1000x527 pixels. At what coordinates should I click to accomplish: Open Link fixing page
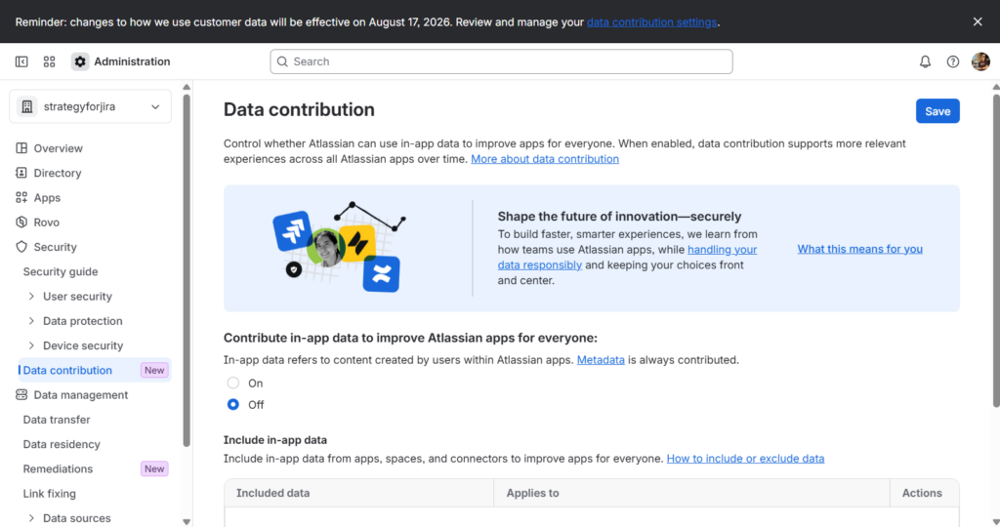tap(49, 494)
